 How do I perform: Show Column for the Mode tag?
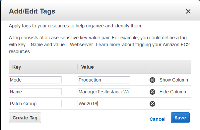pos(173,80)
